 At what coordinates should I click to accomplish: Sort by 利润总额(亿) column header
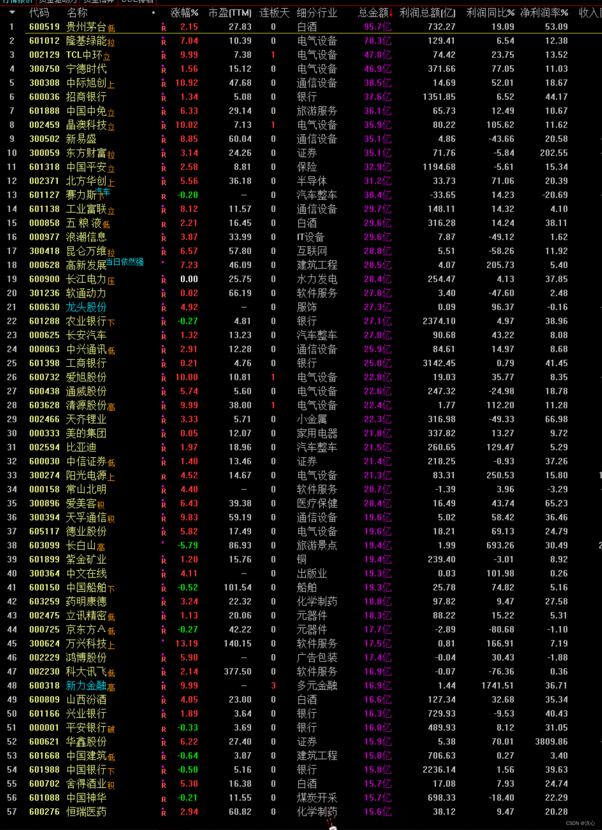pyautogui.click(x=427, y=13)
